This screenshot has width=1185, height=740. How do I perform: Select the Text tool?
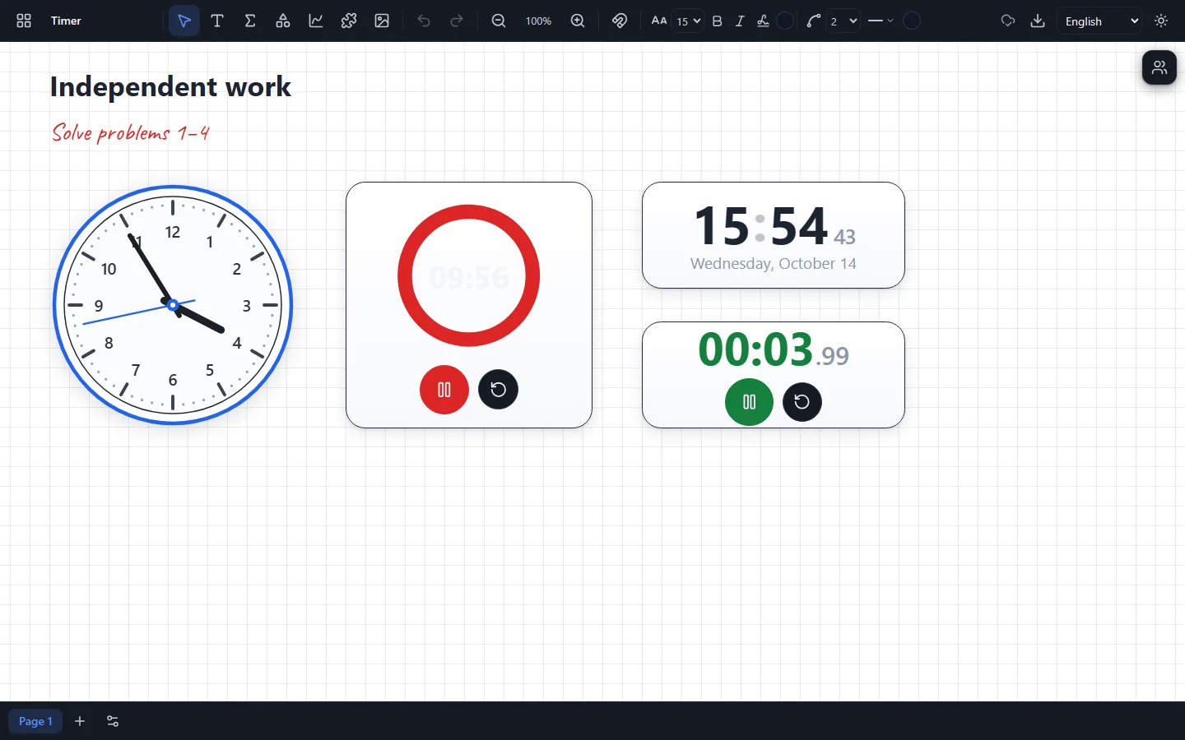(217, 21)
